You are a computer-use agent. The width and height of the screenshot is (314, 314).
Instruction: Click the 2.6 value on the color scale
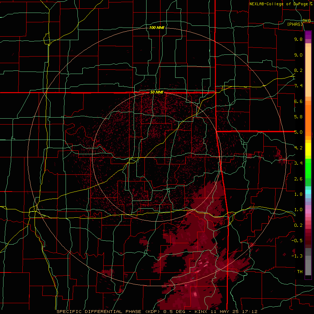(x=298, y=179)
